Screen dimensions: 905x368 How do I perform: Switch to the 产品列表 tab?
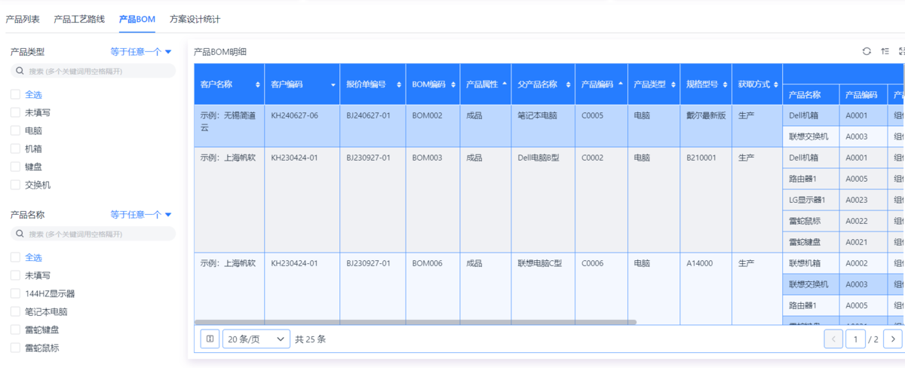(23, 19)
